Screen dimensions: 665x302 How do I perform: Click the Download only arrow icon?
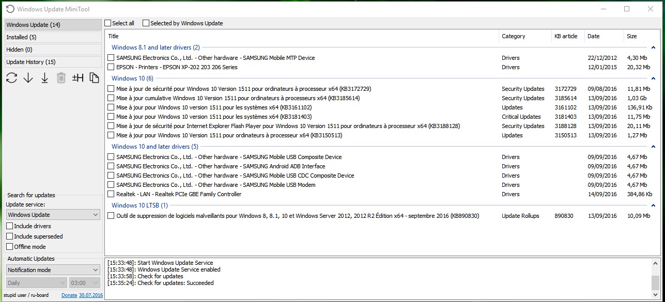tap(28, 78)
